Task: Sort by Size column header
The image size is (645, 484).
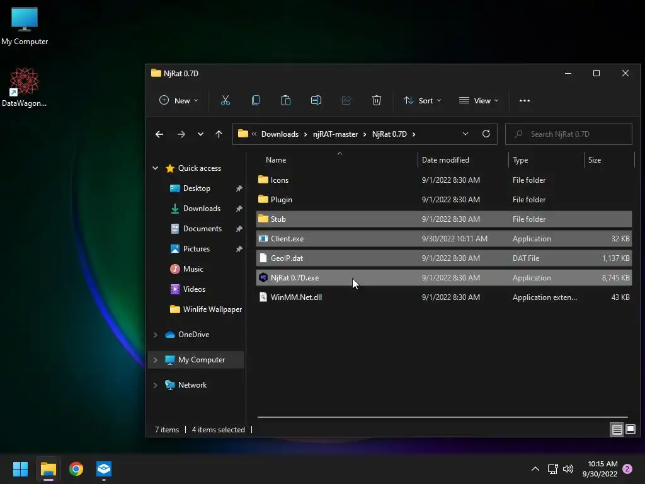Action: 595,159
